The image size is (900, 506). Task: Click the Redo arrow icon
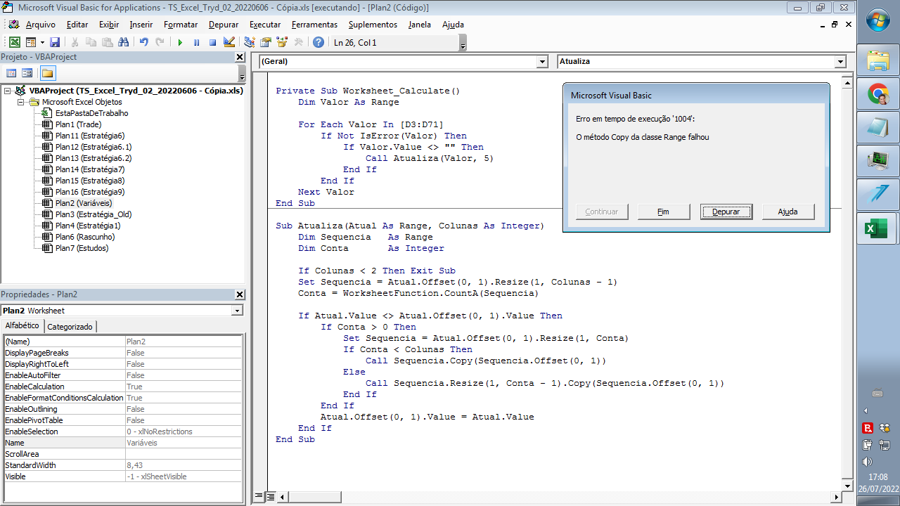click(160, 42)
